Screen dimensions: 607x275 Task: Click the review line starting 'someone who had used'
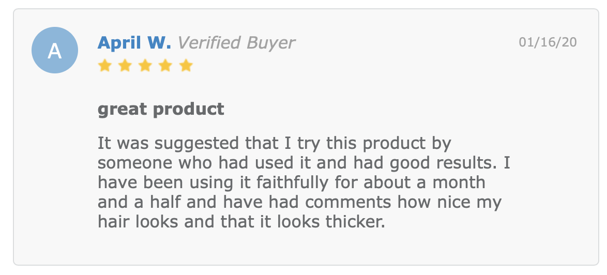[304, 163]
